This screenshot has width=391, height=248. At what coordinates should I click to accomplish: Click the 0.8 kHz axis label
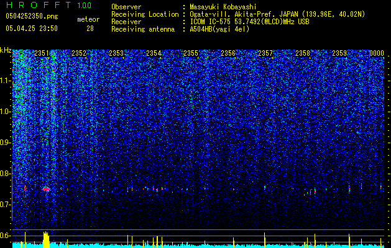point(5,174)
